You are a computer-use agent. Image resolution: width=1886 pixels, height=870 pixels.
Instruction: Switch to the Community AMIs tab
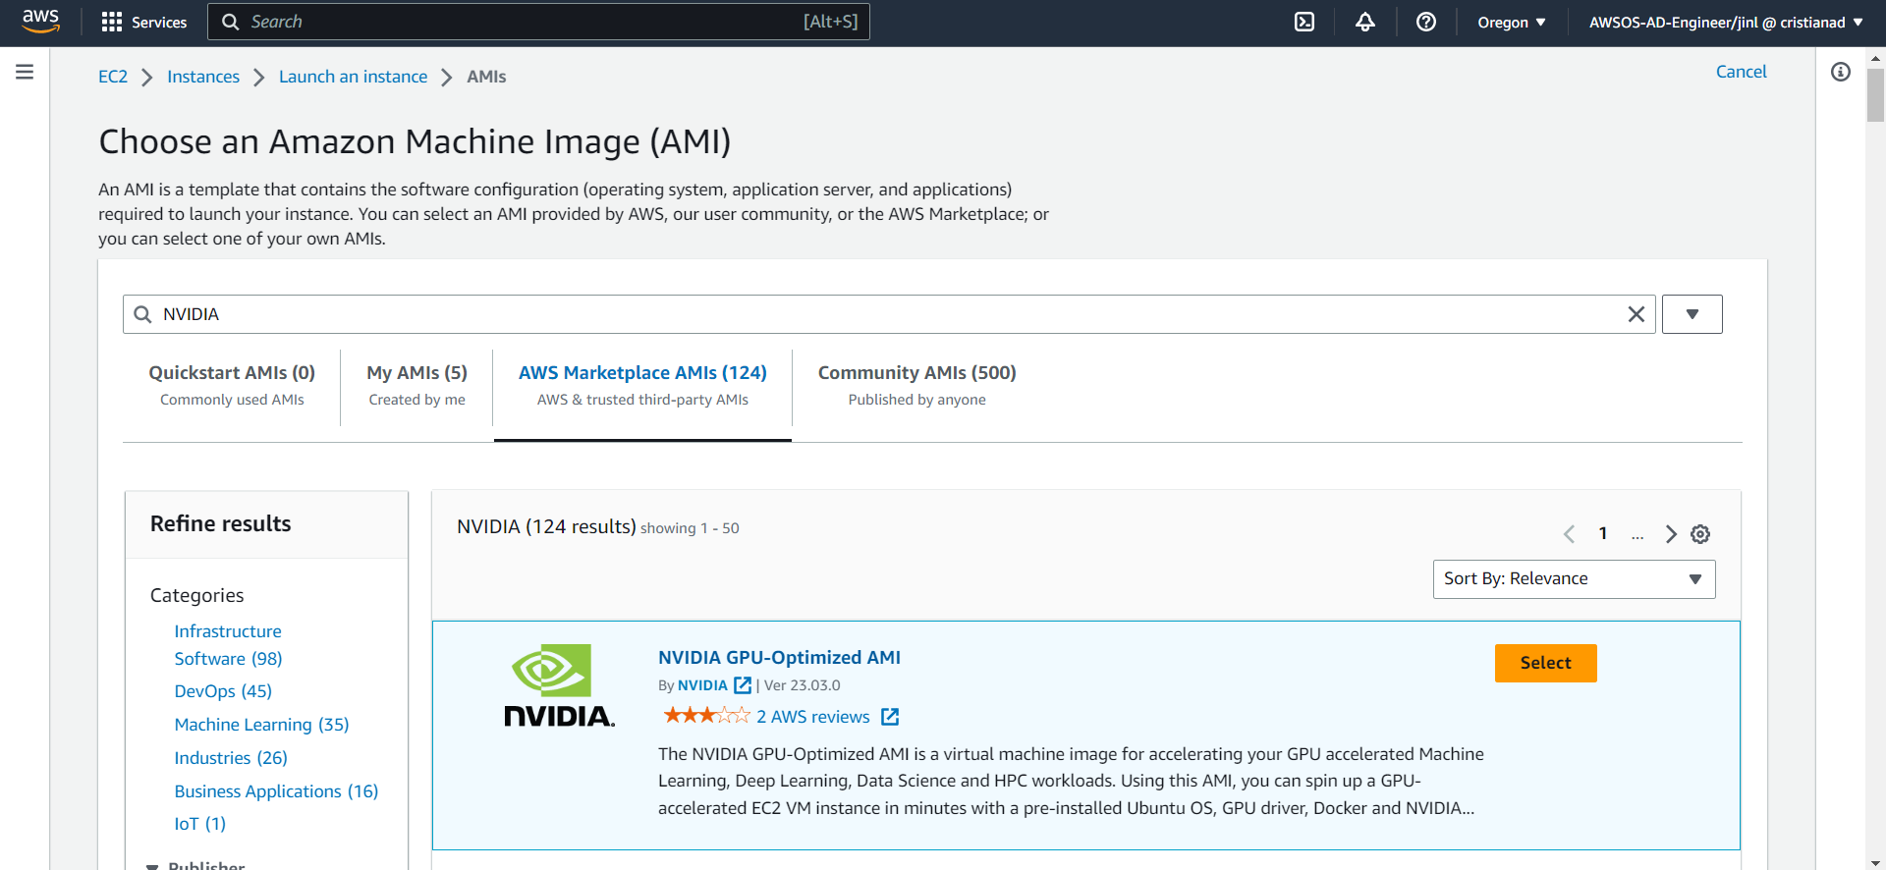point(916,385)
